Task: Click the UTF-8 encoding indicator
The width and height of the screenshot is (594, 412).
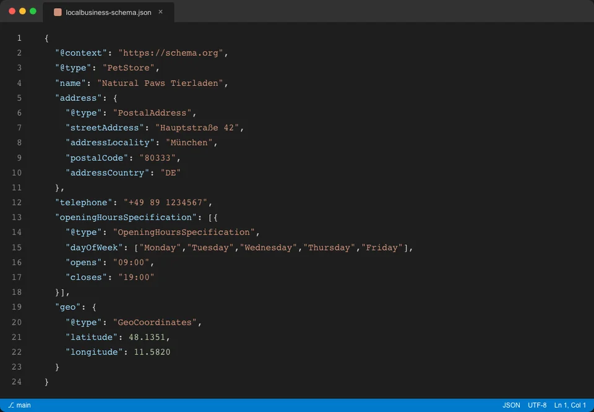Action: pos(537,405)
